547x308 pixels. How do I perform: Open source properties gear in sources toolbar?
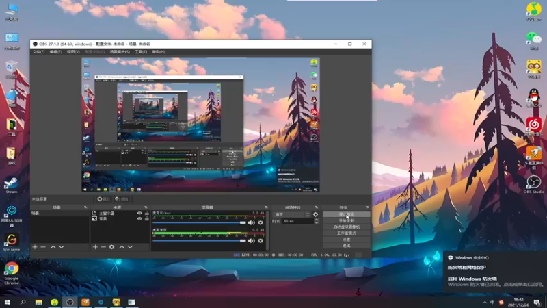111,247
